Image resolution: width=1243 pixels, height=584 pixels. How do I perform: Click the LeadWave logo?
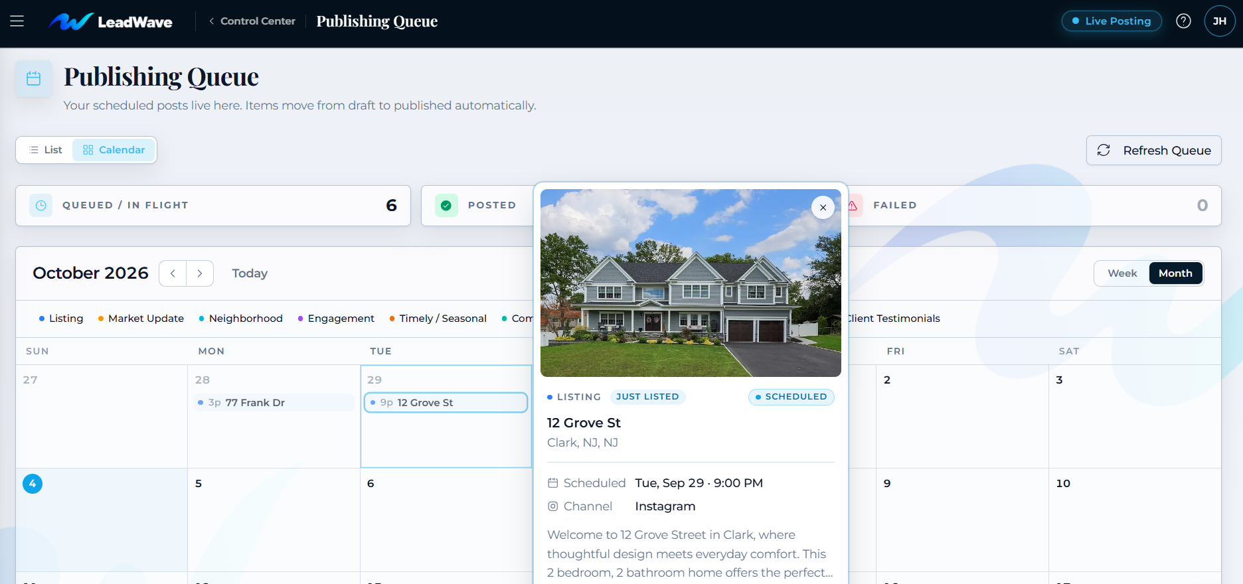pyautogui.click(x=111, y=21)
